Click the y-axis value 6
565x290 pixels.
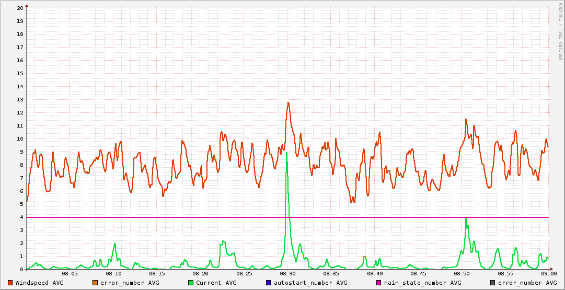(21, 191)
